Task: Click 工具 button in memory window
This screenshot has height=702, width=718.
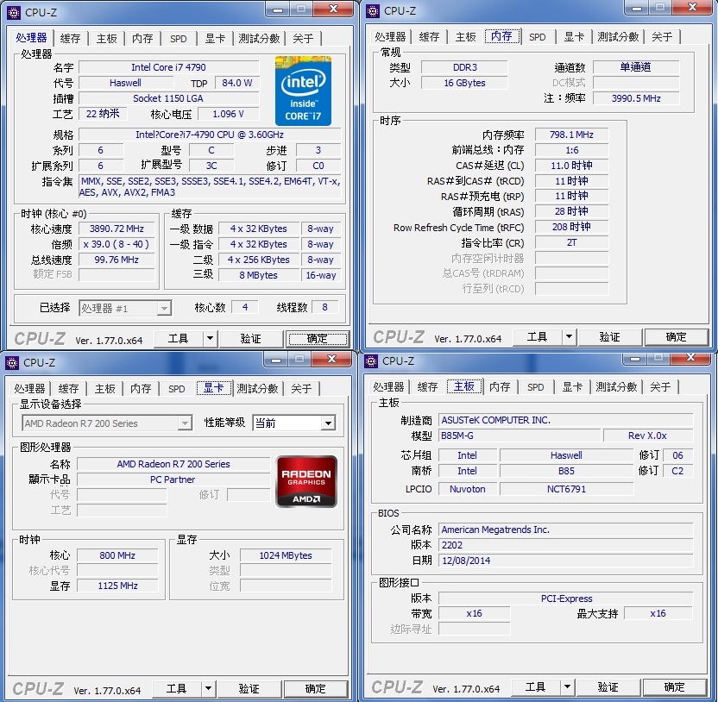Action: coord(537,337)
